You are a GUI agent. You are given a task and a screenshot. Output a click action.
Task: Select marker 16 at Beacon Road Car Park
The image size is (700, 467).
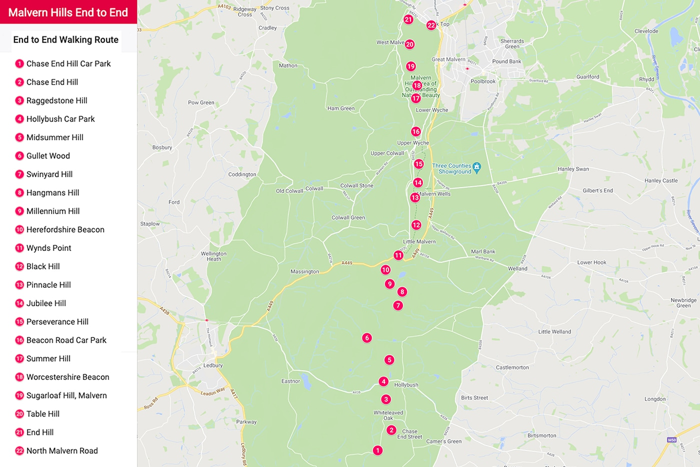[x=415, y=131]
